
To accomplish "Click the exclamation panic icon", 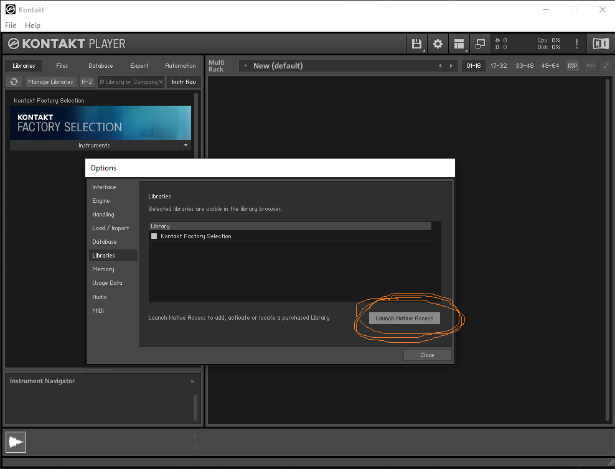I will click(576, 44).
